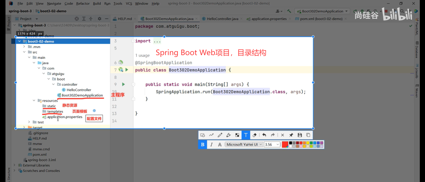Switch to application.properties tab
Image resolution: width=425 pixels, height=182 pixels.
[269, 19]
